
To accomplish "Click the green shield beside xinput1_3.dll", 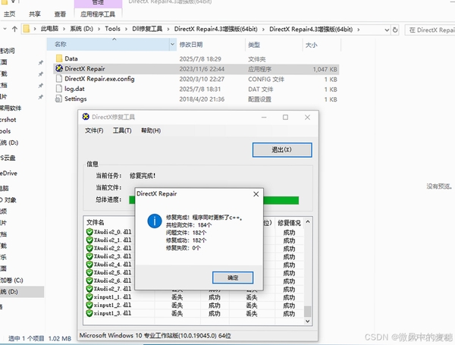I will point(89,313).
